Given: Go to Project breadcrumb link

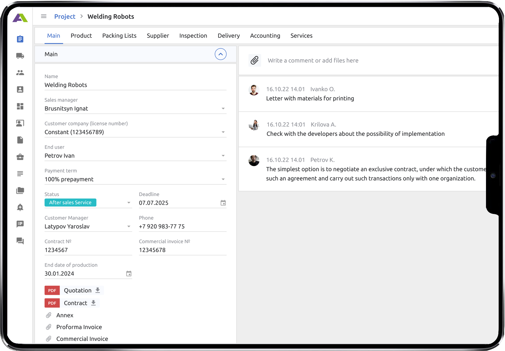Looking at the screenshot, I should click(x=65, y=16).
